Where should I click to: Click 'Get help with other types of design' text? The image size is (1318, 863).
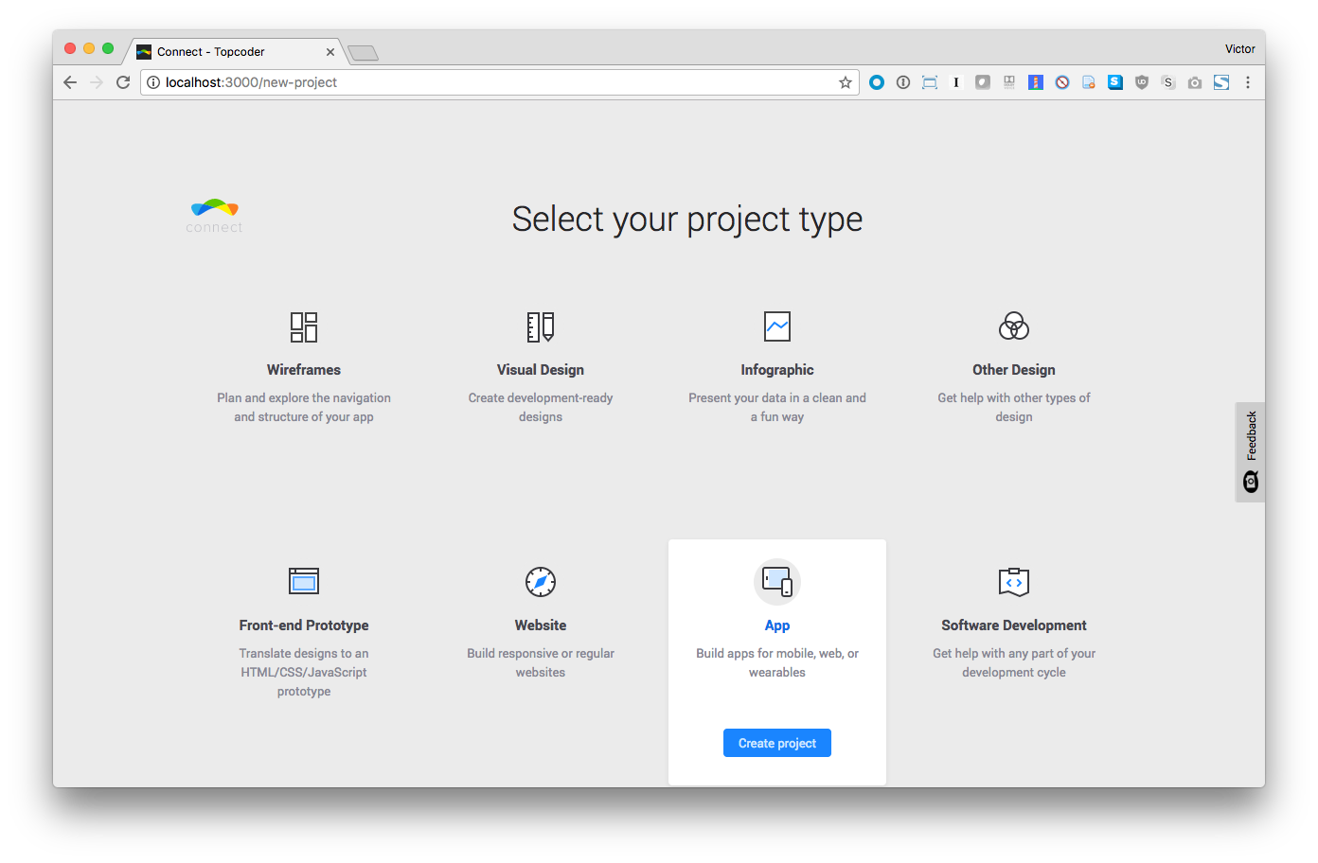[x=1014, y=407]
